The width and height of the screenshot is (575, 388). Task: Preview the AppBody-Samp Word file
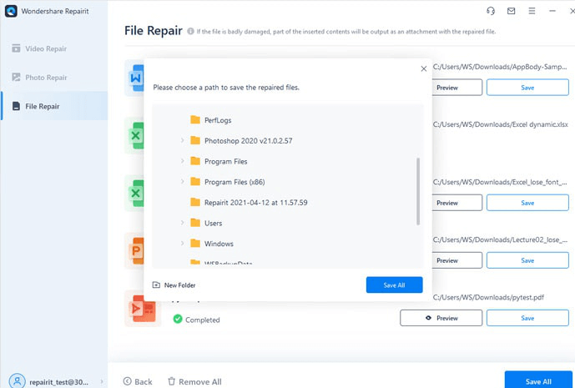click(457, 88)
